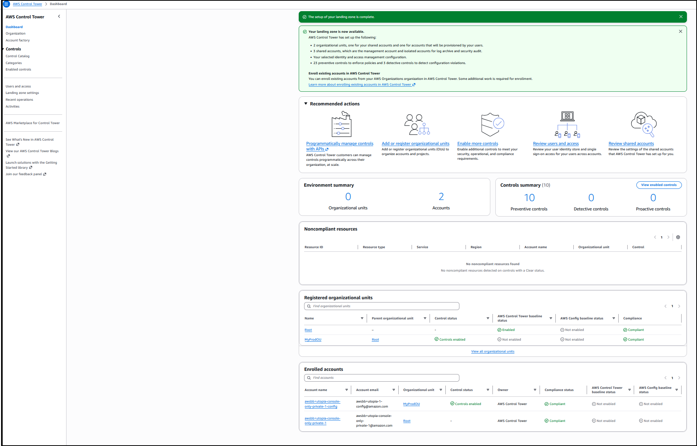The width and height of the screenshot is (697, 446).
Task: Click the Find organizational units search field
Action: [381, 306]
